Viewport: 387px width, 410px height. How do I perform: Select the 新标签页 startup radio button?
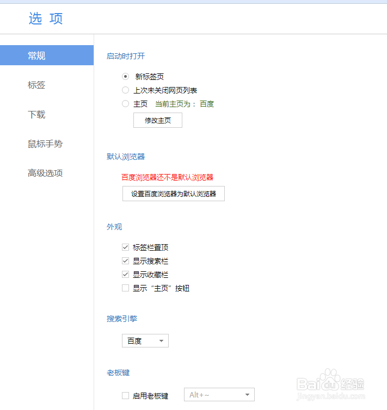pyautogui.click(x=125, y=76)
